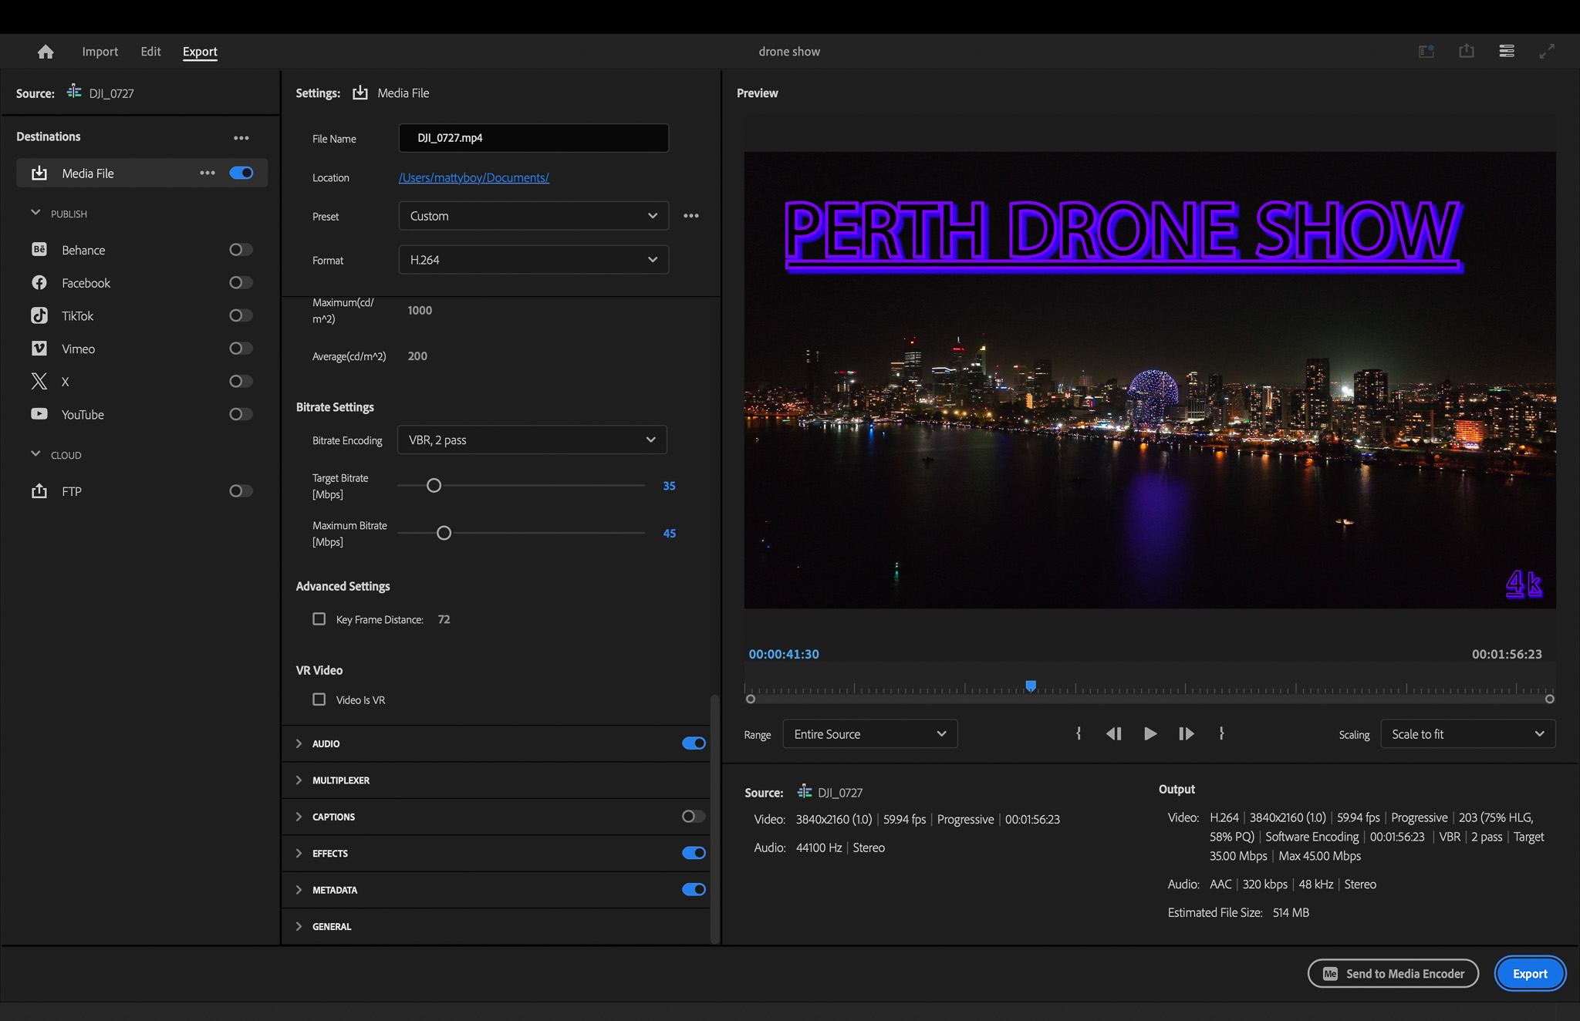The height and width of the screenshot is (1021, 1580).
Task: Enable the FTP destination toggle
Action: point(241,490)
